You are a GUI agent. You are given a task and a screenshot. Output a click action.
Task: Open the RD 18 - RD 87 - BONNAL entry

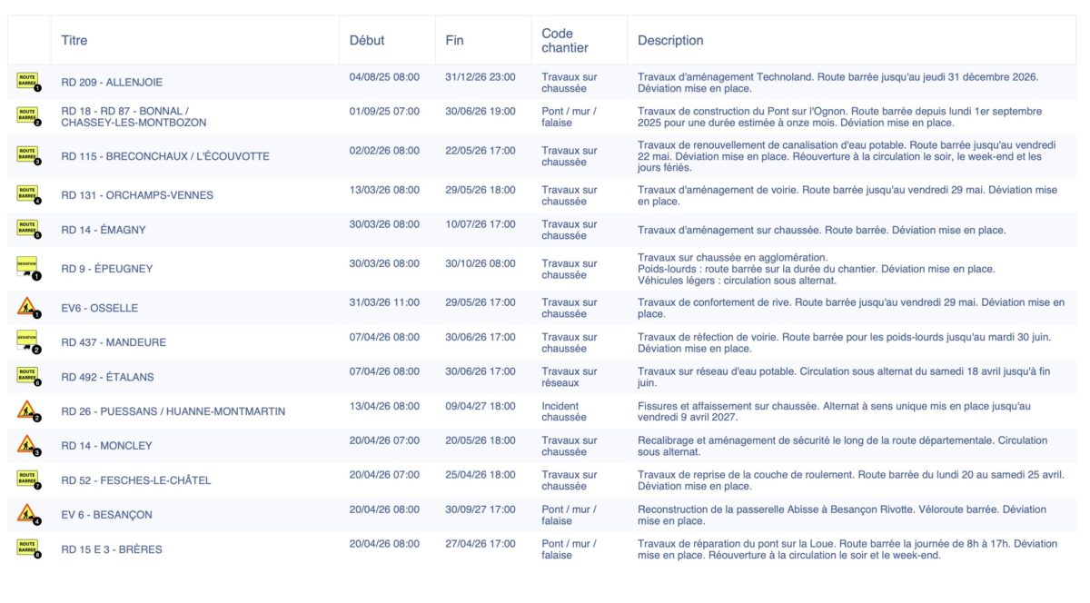tap(134, 116)
